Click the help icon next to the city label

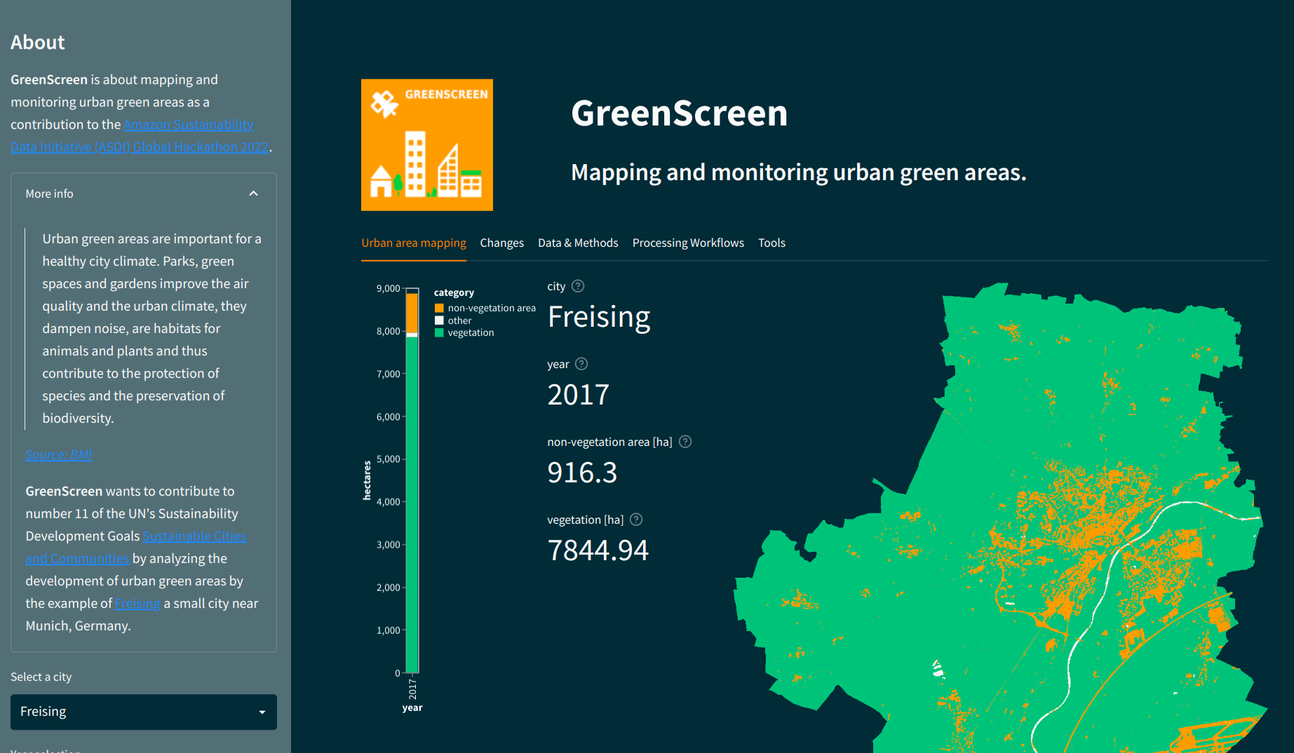[x=578, y=285]
